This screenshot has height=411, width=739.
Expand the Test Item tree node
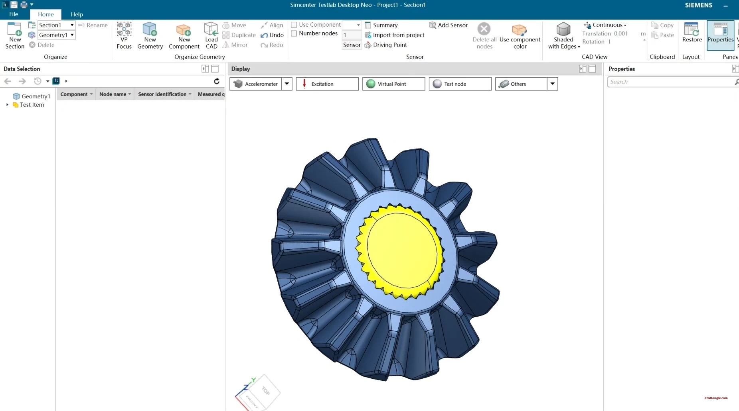point(7,105)
